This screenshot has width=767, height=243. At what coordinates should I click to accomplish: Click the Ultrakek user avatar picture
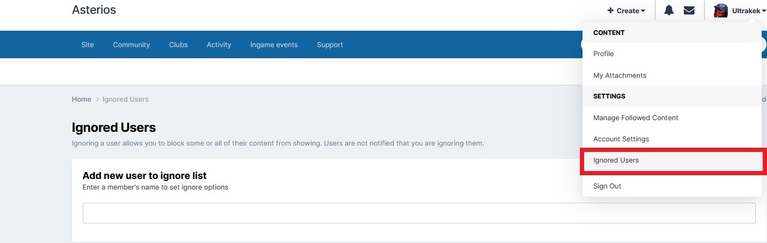point(720,11)
